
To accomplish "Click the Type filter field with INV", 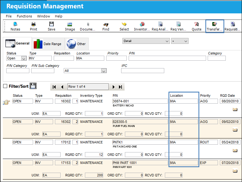I will [40, 58].
